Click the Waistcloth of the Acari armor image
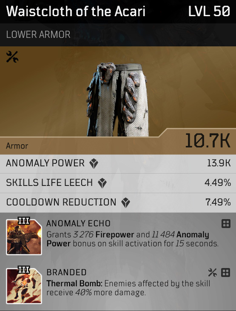 pyautogui.click(x=117, y=99)
